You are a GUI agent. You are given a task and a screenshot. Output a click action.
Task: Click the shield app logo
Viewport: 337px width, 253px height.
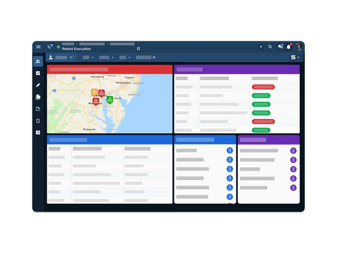point(50,46)
